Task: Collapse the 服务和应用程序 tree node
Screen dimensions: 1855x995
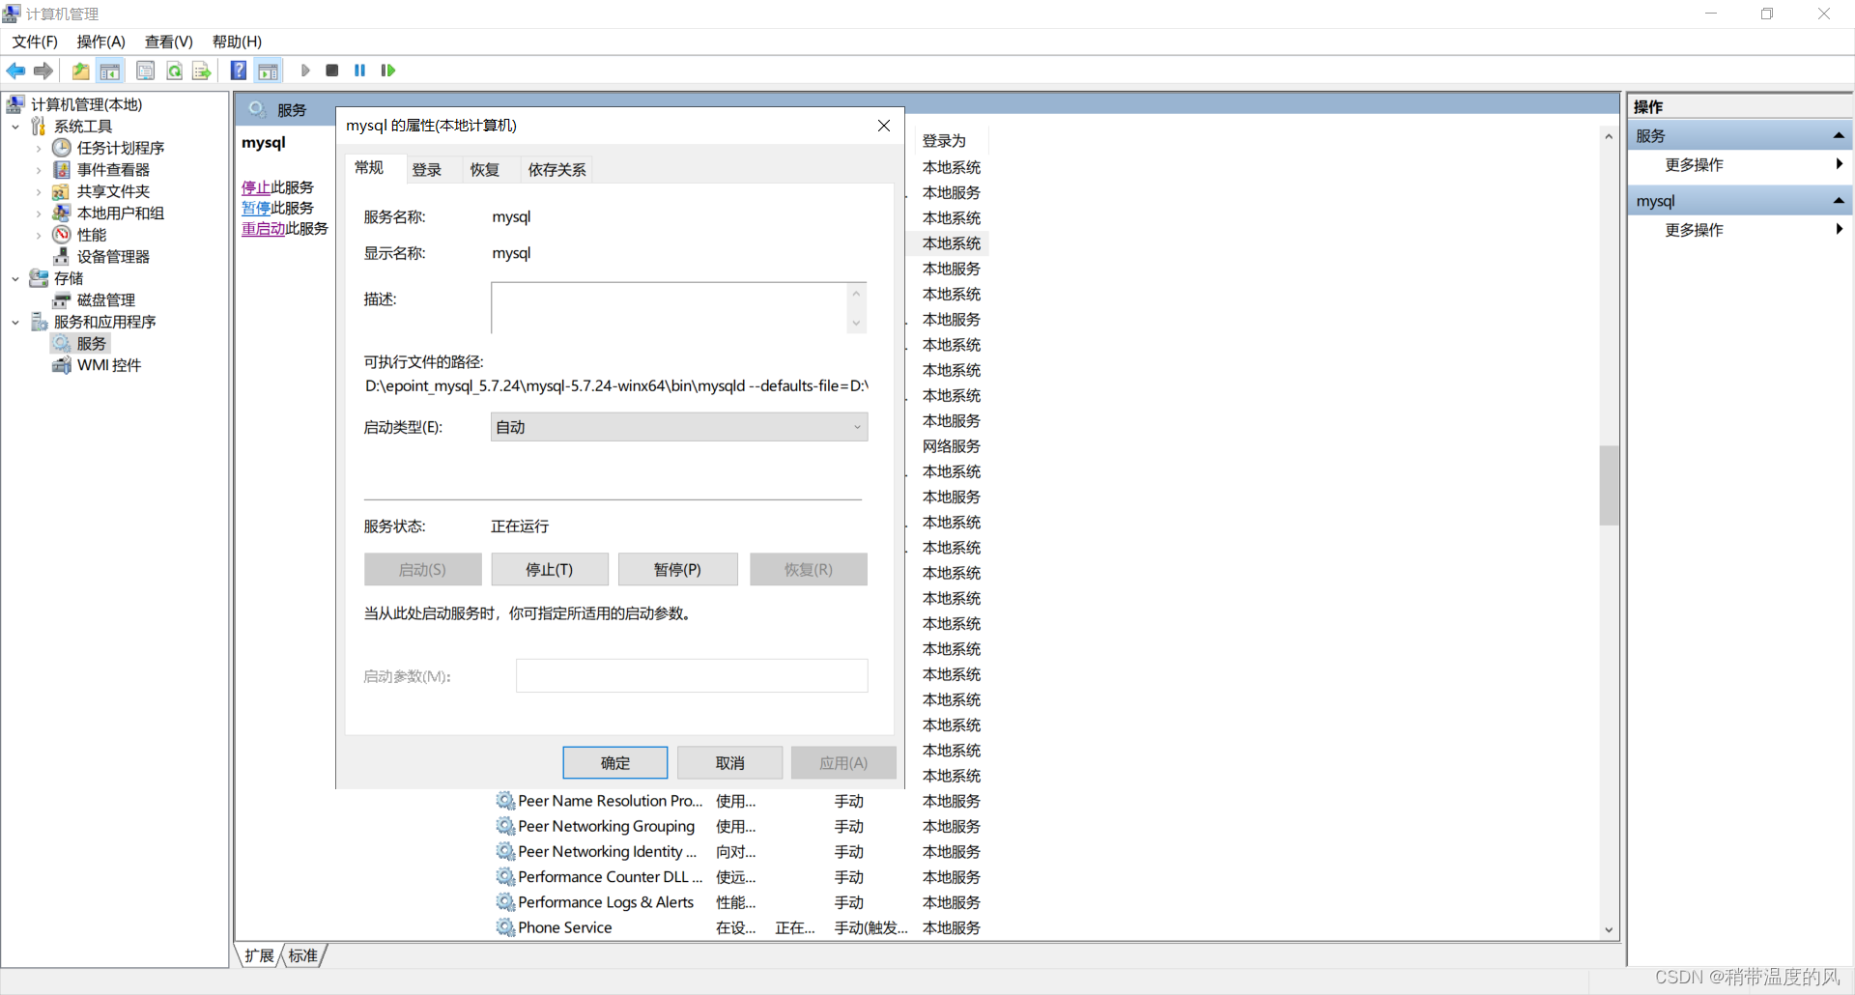Action: point(15,323)
